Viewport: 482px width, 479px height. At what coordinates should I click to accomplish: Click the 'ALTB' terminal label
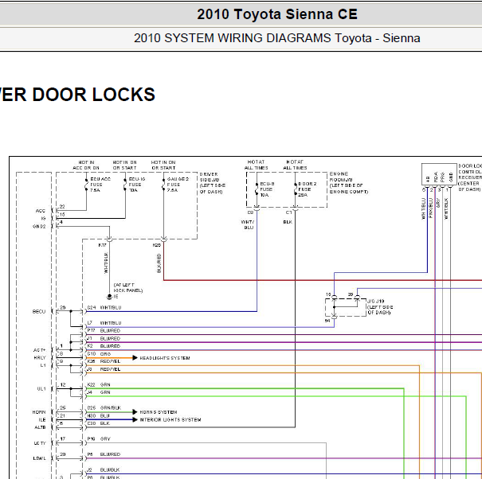[40, 427]
